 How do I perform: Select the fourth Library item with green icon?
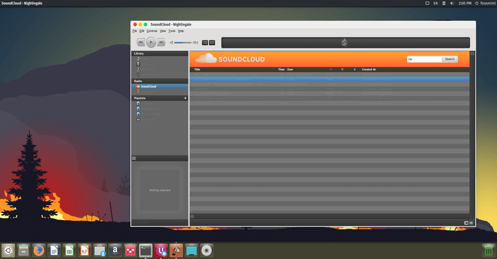[159, 75]
